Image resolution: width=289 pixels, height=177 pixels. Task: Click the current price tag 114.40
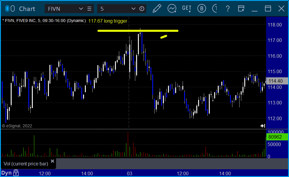click(x=277, y=81)
